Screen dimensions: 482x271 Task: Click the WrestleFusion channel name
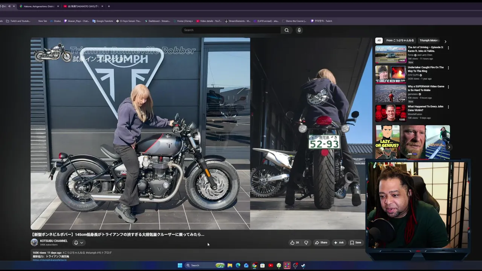click(x=415, y=114)
